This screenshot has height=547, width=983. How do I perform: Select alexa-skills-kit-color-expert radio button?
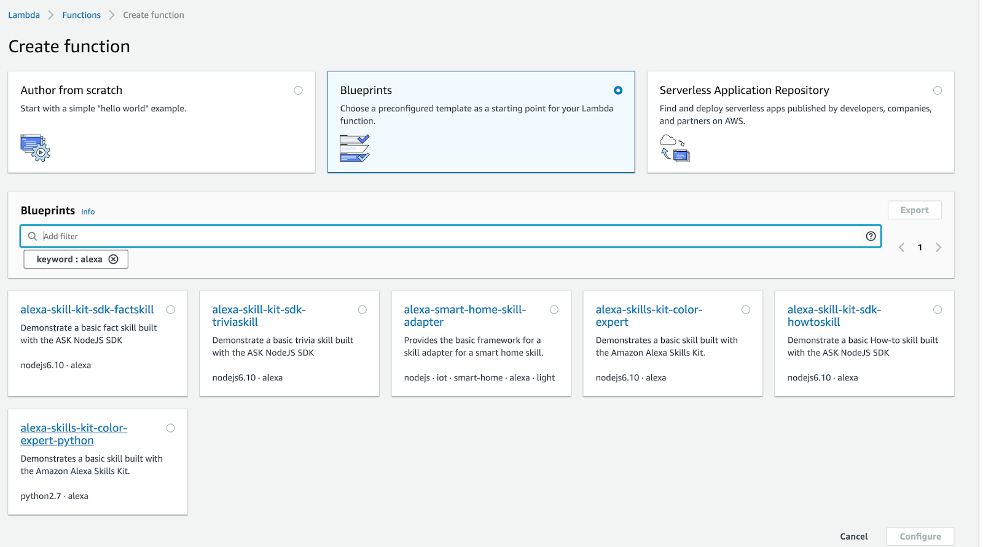click(746, 310)
